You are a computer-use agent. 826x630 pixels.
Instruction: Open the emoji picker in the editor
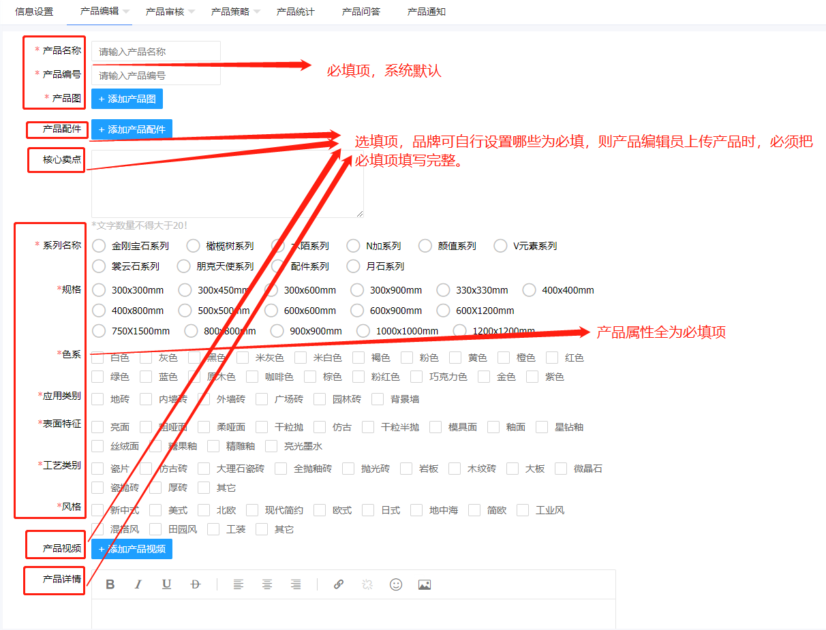(396, 584)
